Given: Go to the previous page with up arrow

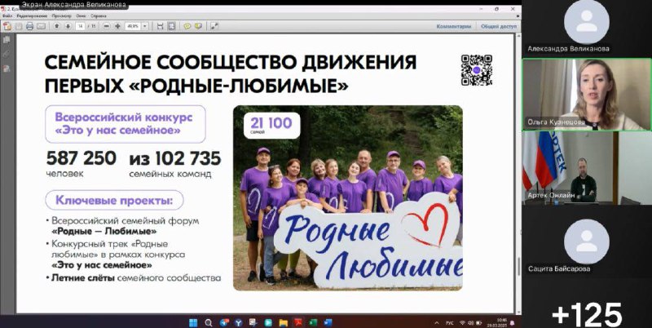Looking at the screenshot, I should (x=57, y=26).
